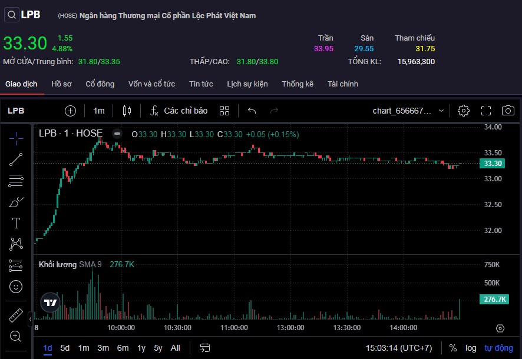The height and width of the screenshot is (359, 522).
Task: Open chart settings gear icon
Action: tap(464, 111)
